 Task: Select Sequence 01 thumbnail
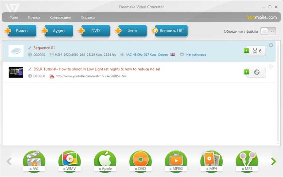(x=16, y=51)
